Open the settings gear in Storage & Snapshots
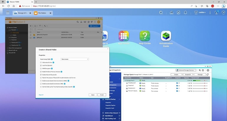This screenshot has width=227, height=121. 208,70
